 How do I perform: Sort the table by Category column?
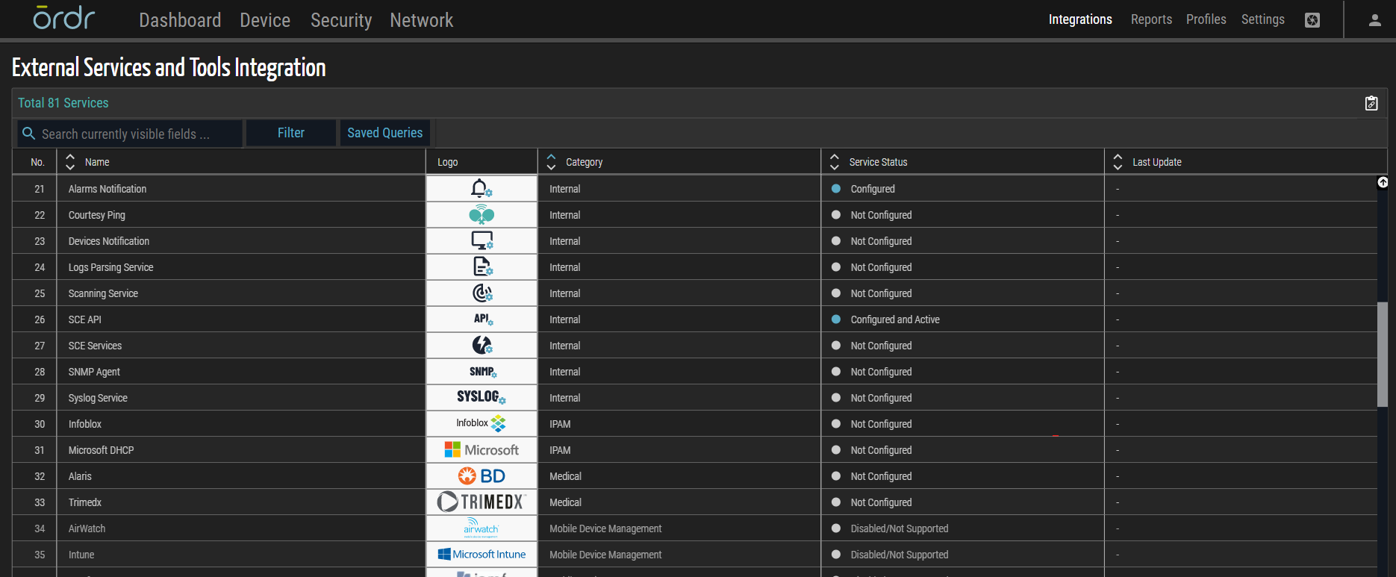(551, 162)
